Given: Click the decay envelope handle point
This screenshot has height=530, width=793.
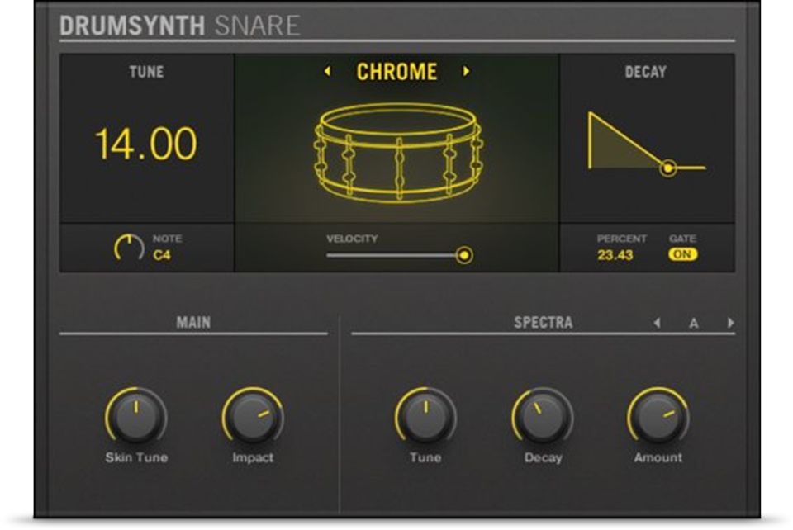Looking at the screenshot, I should 668,168.
